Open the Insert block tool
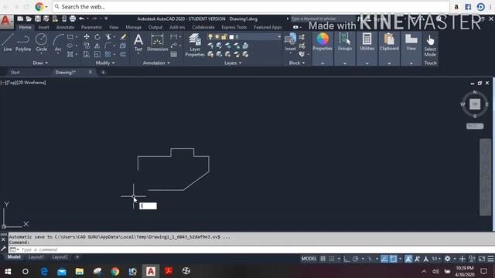 click(x=290, y=42)
